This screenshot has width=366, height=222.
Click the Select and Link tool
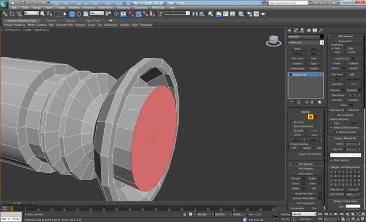5,14
